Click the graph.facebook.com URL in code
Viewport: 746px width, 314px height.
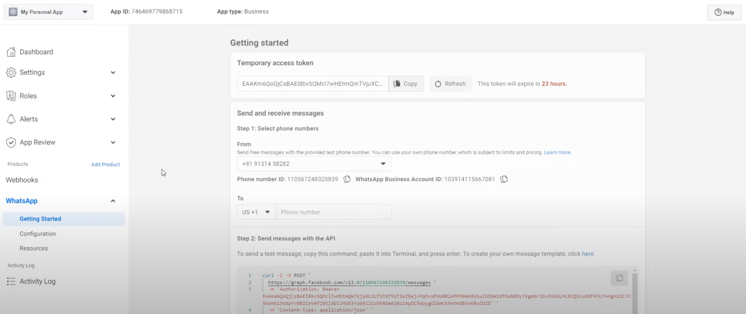349,283
